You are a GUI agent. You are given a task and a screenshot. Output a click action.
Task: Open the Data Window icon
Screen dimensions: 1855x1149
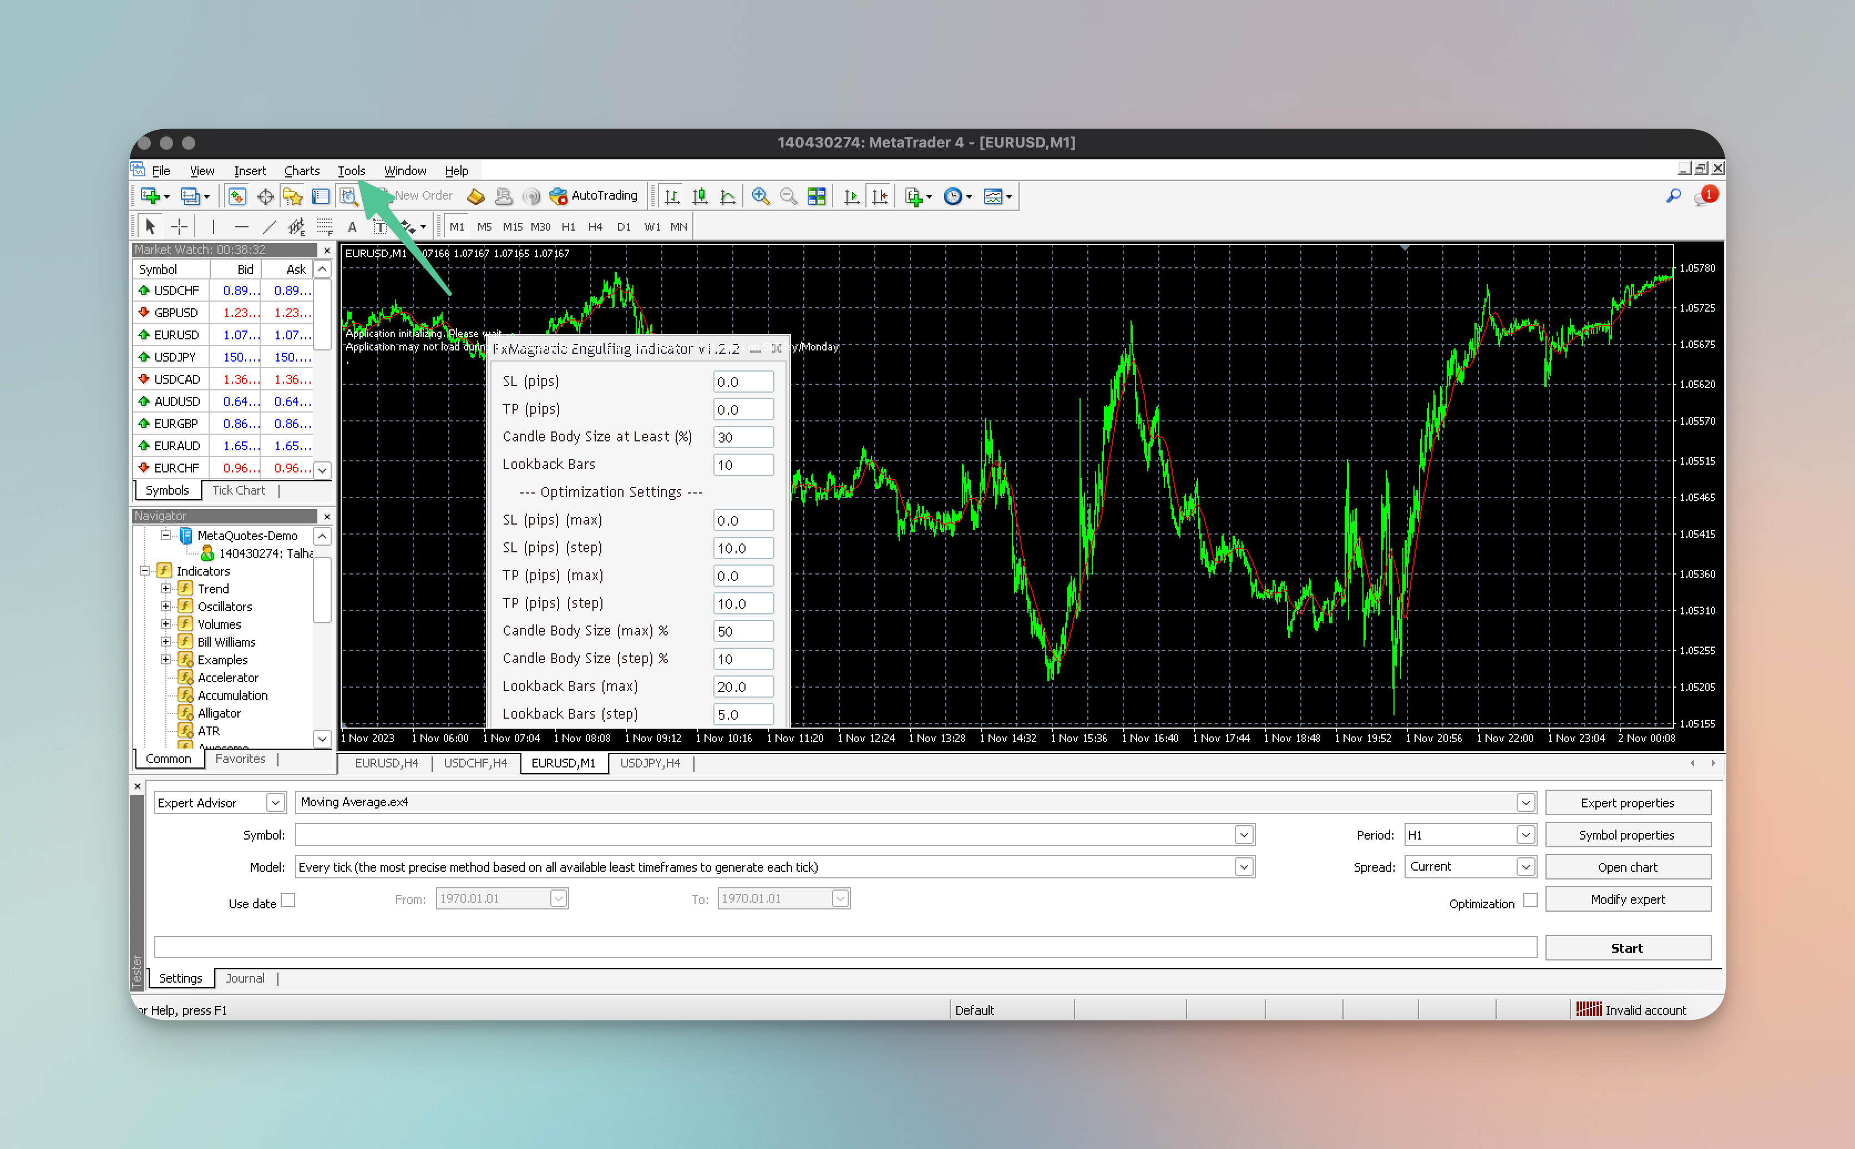tap(265, 196)
